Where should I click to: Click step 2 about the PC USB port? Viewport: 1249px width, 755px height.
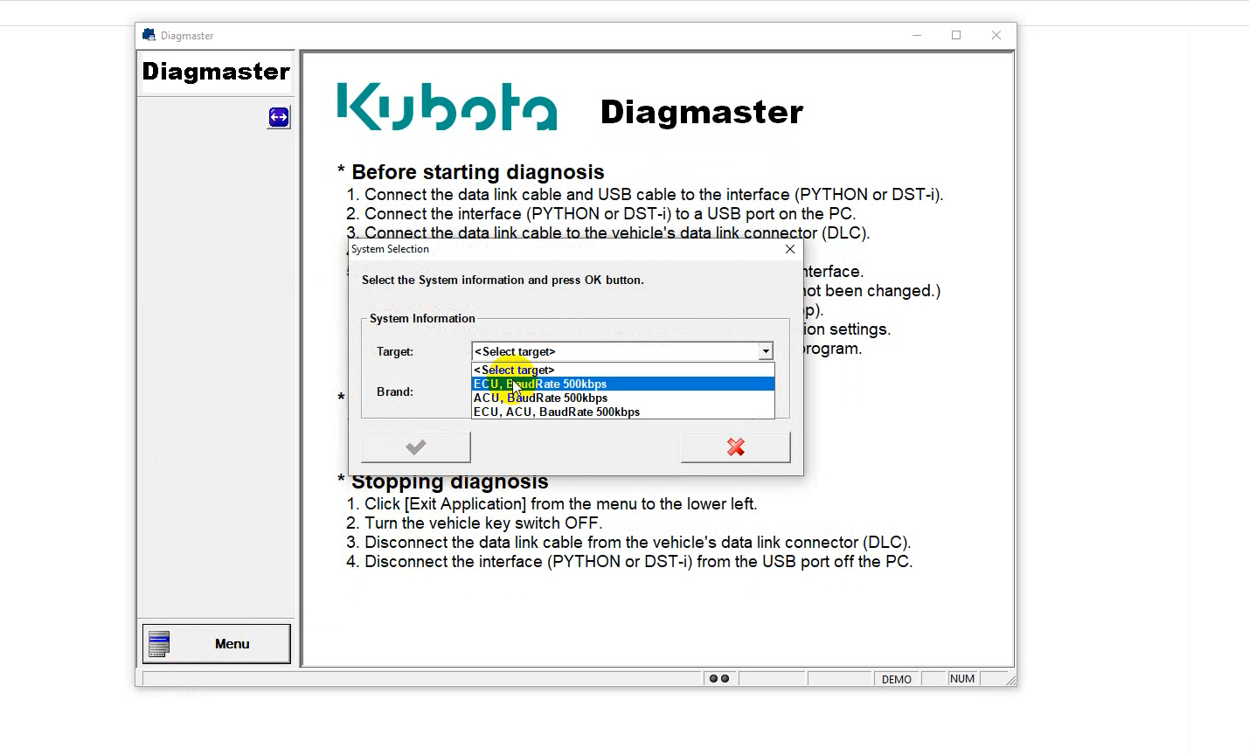(601, 214)
